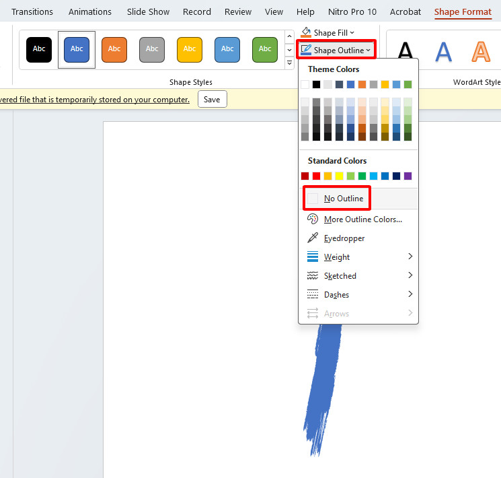The width and height of the screenshot is (501, 478).
Task: Click the Eyedropper icon
Action: [x=313, y=238]
